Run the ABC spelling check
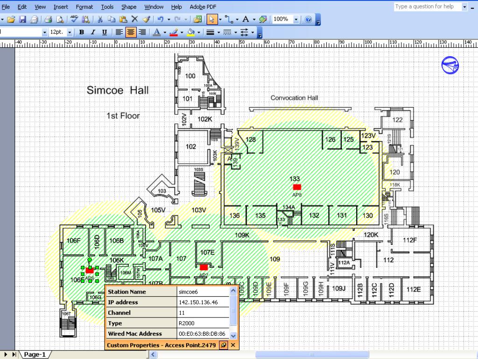Viewport: 478px width, 359px height. (74, 20)
